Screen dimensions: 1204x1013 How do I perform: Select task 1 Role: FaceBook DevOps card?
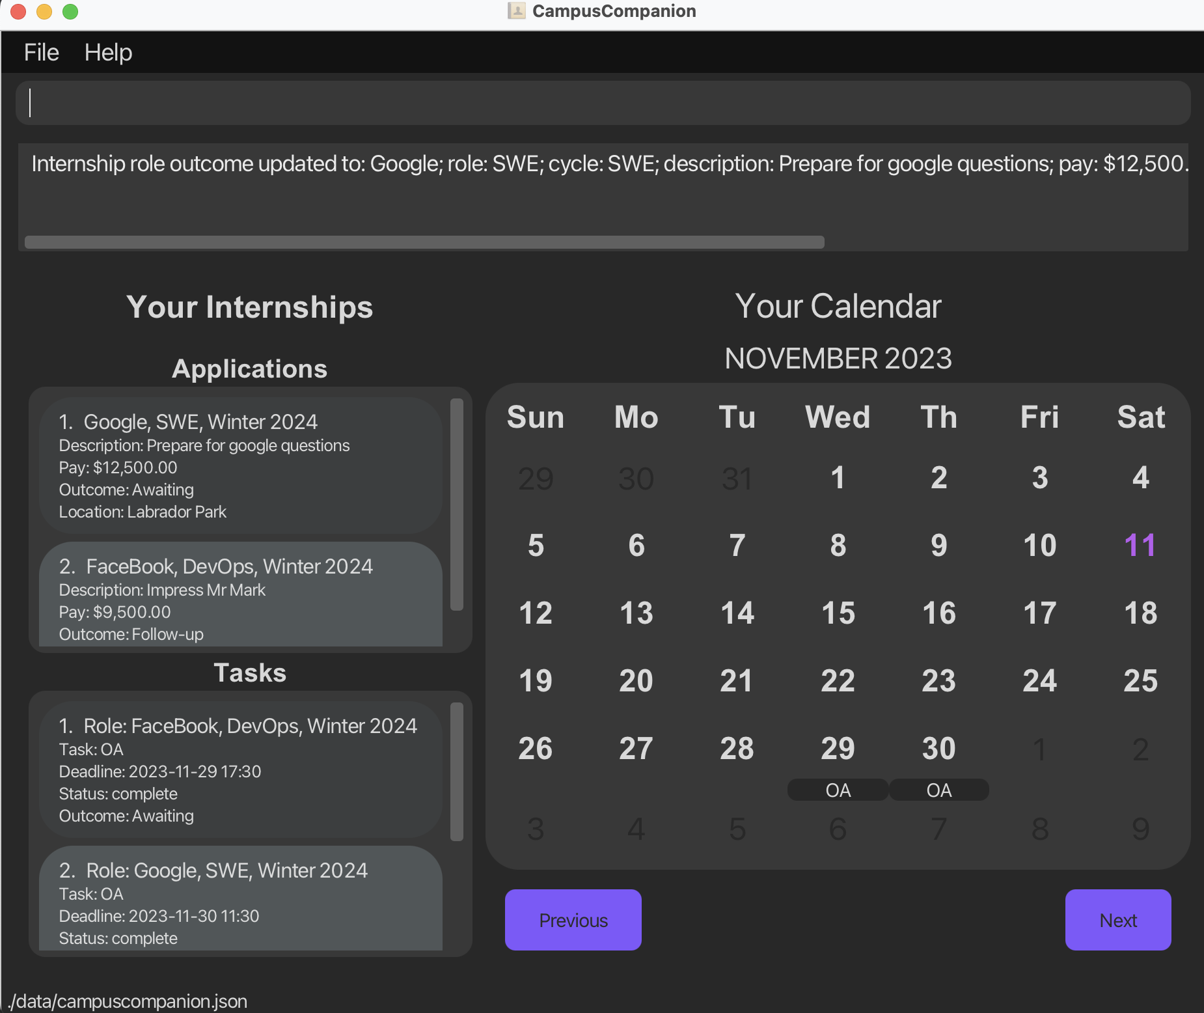[241, 770]
